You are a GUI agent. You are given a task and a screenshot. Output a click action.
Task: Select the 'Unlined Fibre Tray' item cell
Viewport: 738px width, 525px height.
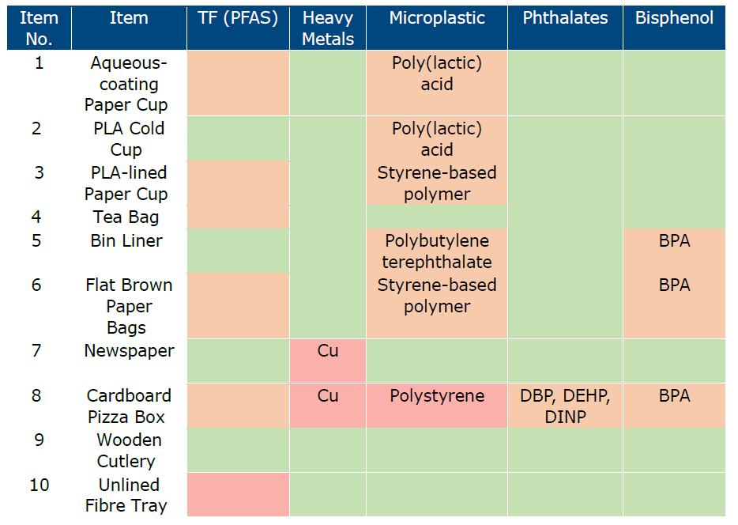(126, 495)
